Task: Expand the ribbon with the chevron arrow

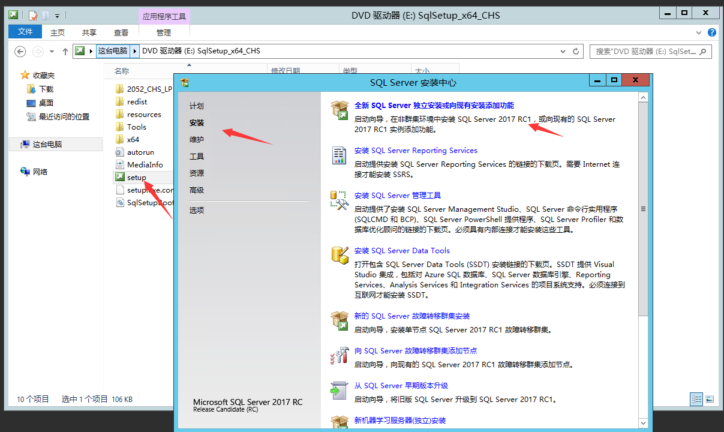Action: click(x=699, y=32)
